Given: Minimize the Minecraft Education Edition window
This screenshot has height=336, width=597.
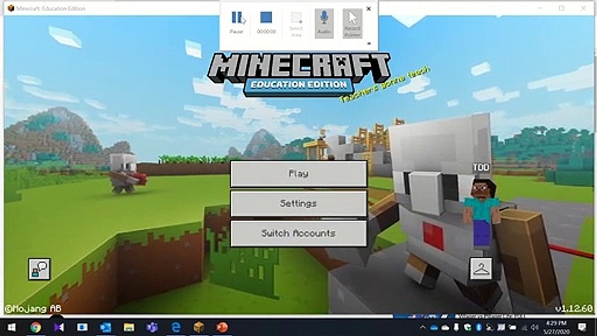Looking at the screenshot, I should pos(540,8).
